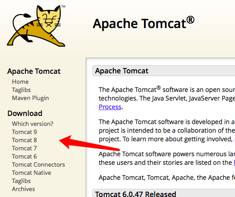Open the Archives link
This screenshot has width=235, height=197.
(x=24, y=189)
